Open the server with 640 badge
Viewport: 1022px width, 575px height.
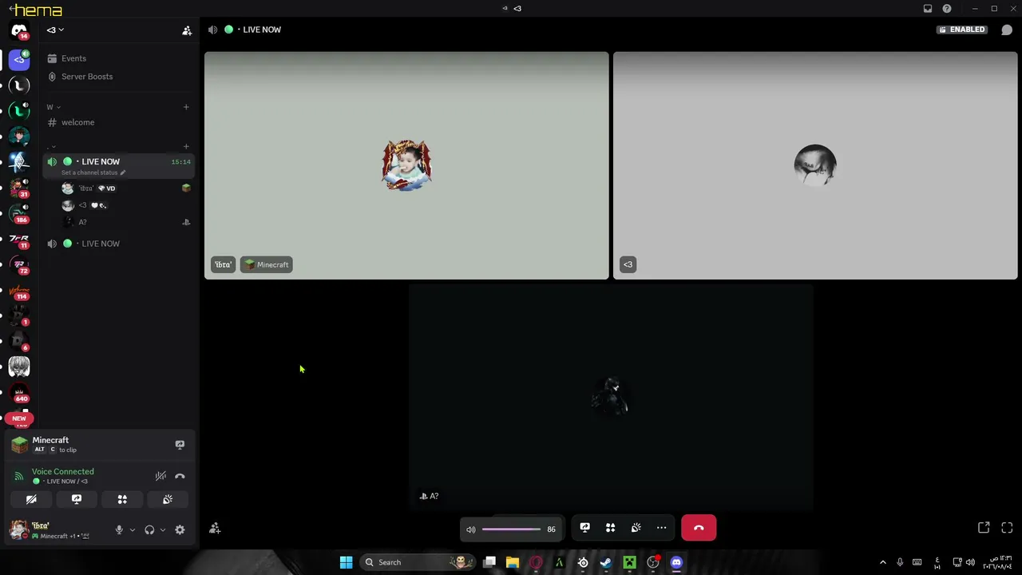pyautogui.click(x=19, y=392)
